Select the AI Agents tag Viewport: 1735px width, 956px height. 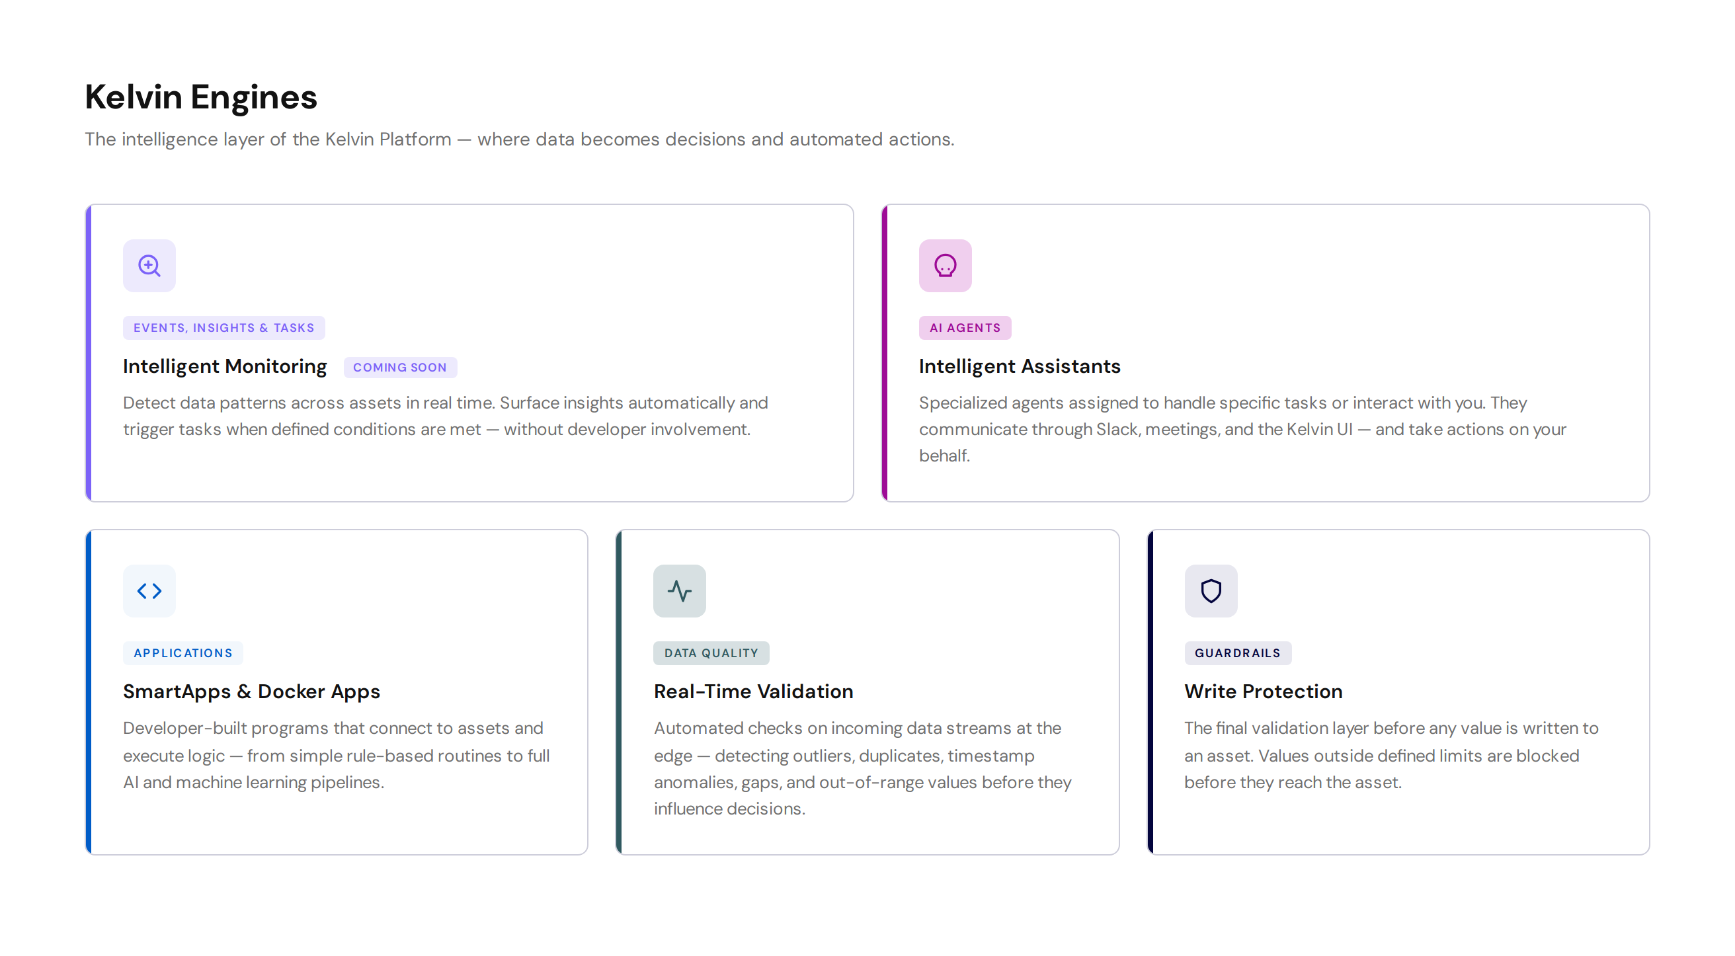click(x=965, y=328)
